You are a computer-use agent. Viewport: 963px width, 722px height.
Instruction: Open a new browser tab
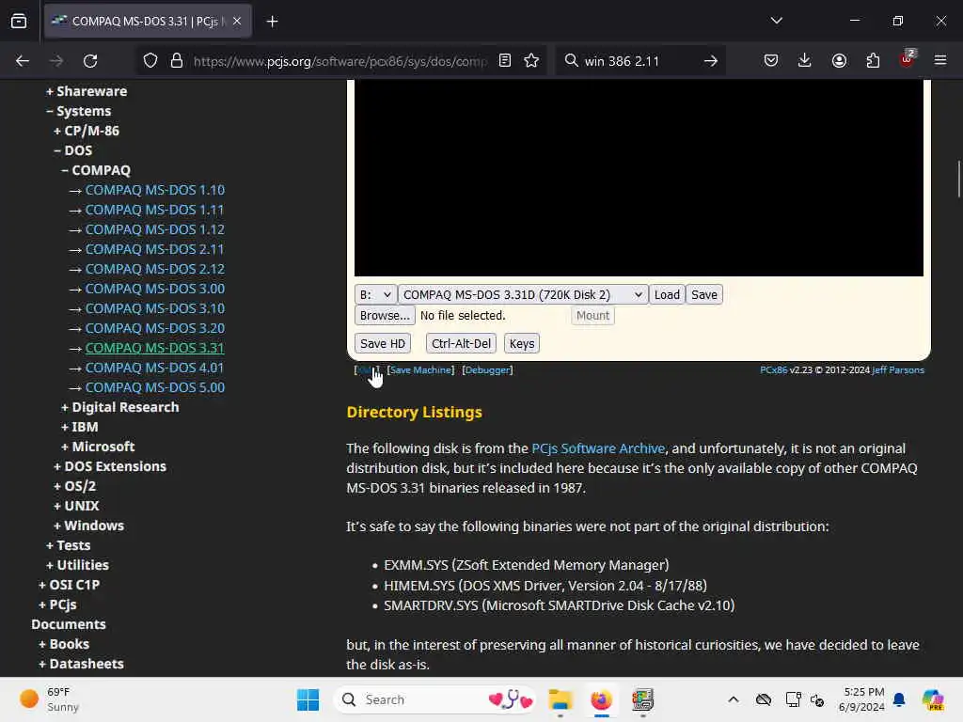pos(272,22)
